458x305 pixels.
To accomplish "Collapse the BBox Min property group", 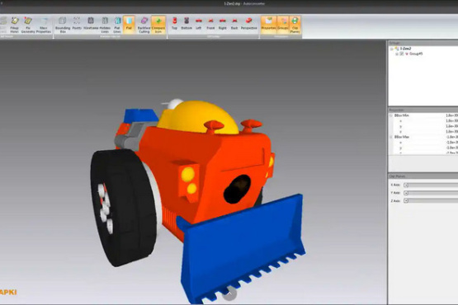I will tap(391, 115).
